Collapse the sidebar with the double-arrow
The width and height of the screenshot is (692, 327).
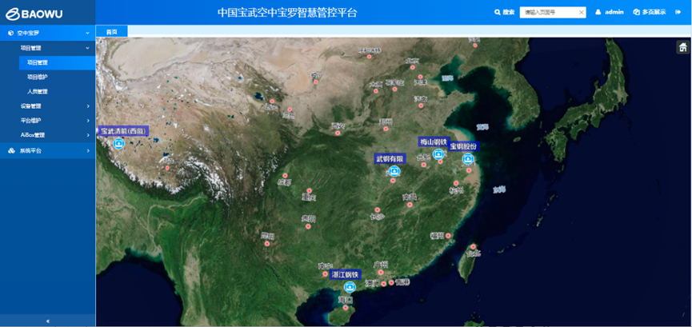(x=48, y=321)
